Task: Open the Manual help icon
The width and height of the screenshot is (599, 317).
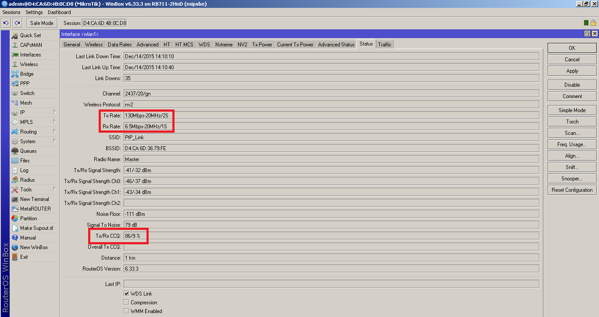Action: tap(15, 238)
